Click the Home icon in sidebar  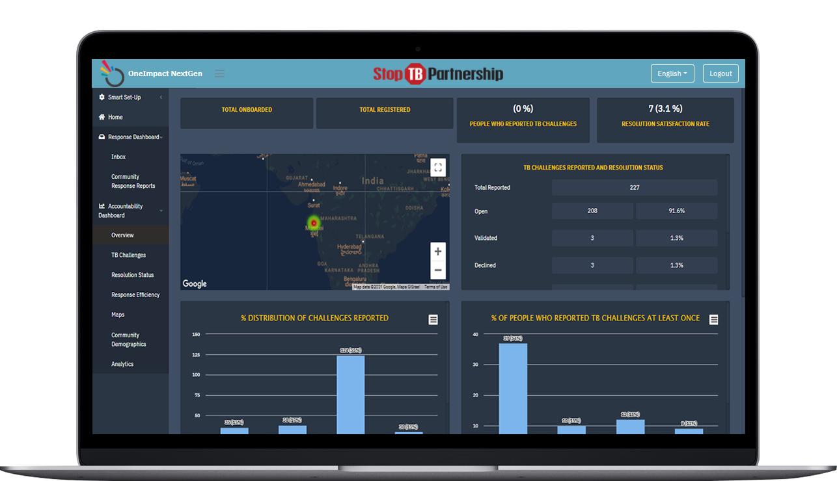[102, 118]
